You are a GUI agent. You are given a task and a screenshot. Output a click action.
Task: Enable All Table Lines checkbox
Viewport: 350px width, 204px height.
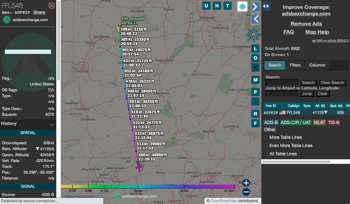266,153
